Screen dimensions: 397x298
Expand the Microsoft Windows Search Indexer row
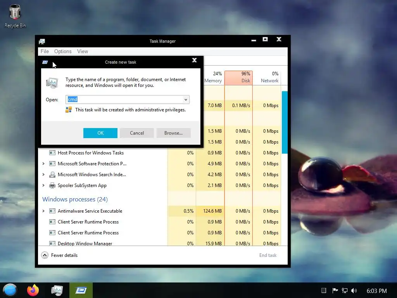coord(43,175)
